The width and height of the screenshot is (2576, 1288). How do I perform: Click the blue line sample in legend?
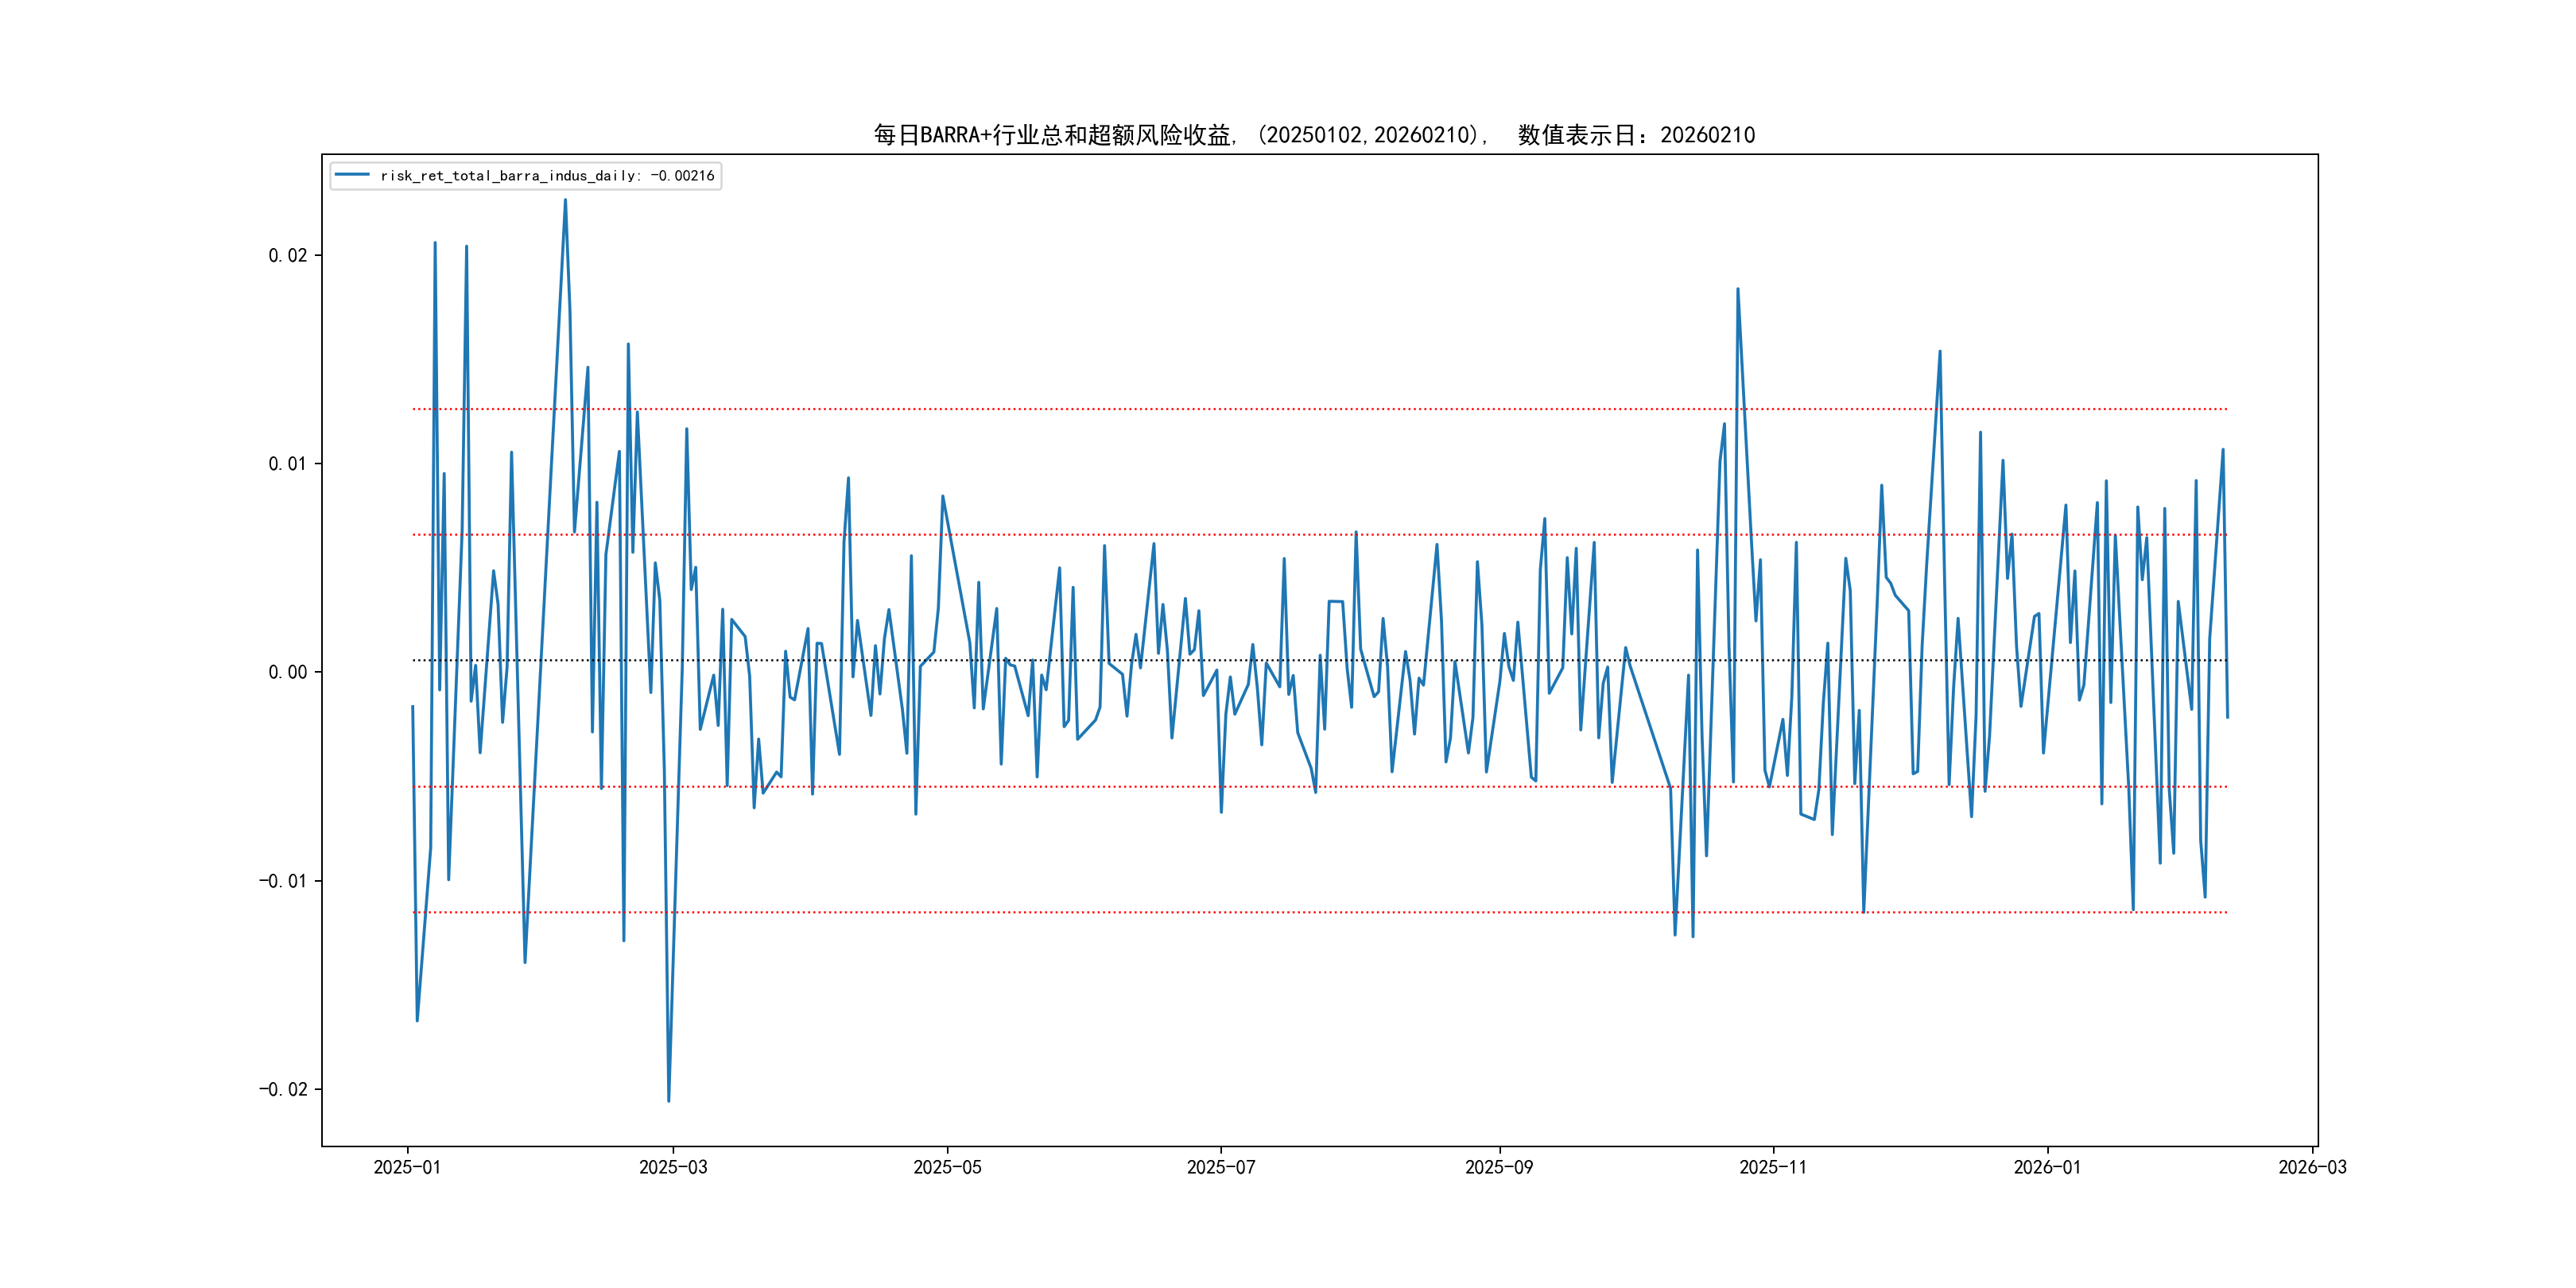pyautogui.click(x=352, y=175)
